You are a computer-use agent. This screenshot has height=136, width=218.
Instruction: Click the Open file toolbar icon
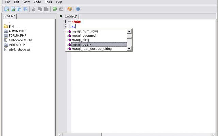click(x=13, y=9)
